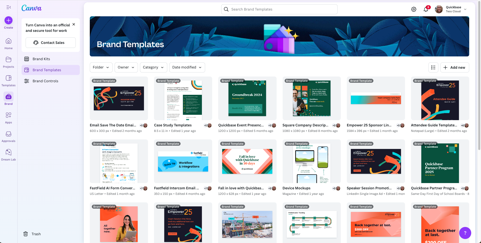Click the Tess Cloud profile avatar
481x243 pixels.
(439, 9)
